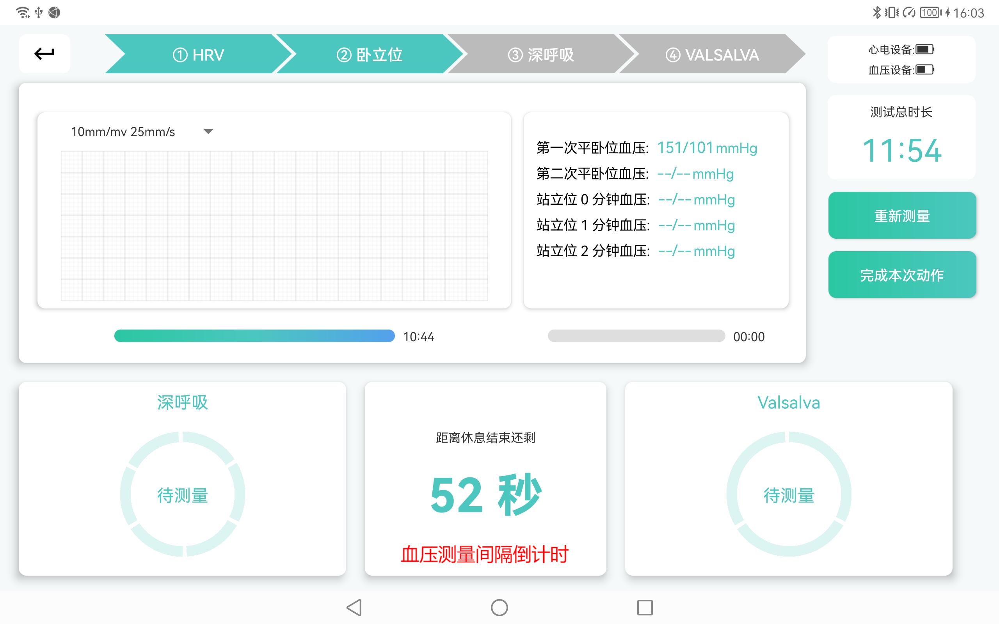Image resolution: width=999 pixels, height=624 pixels.
Task: Click the 完成本次动作 button
Action: click(902, 275)
